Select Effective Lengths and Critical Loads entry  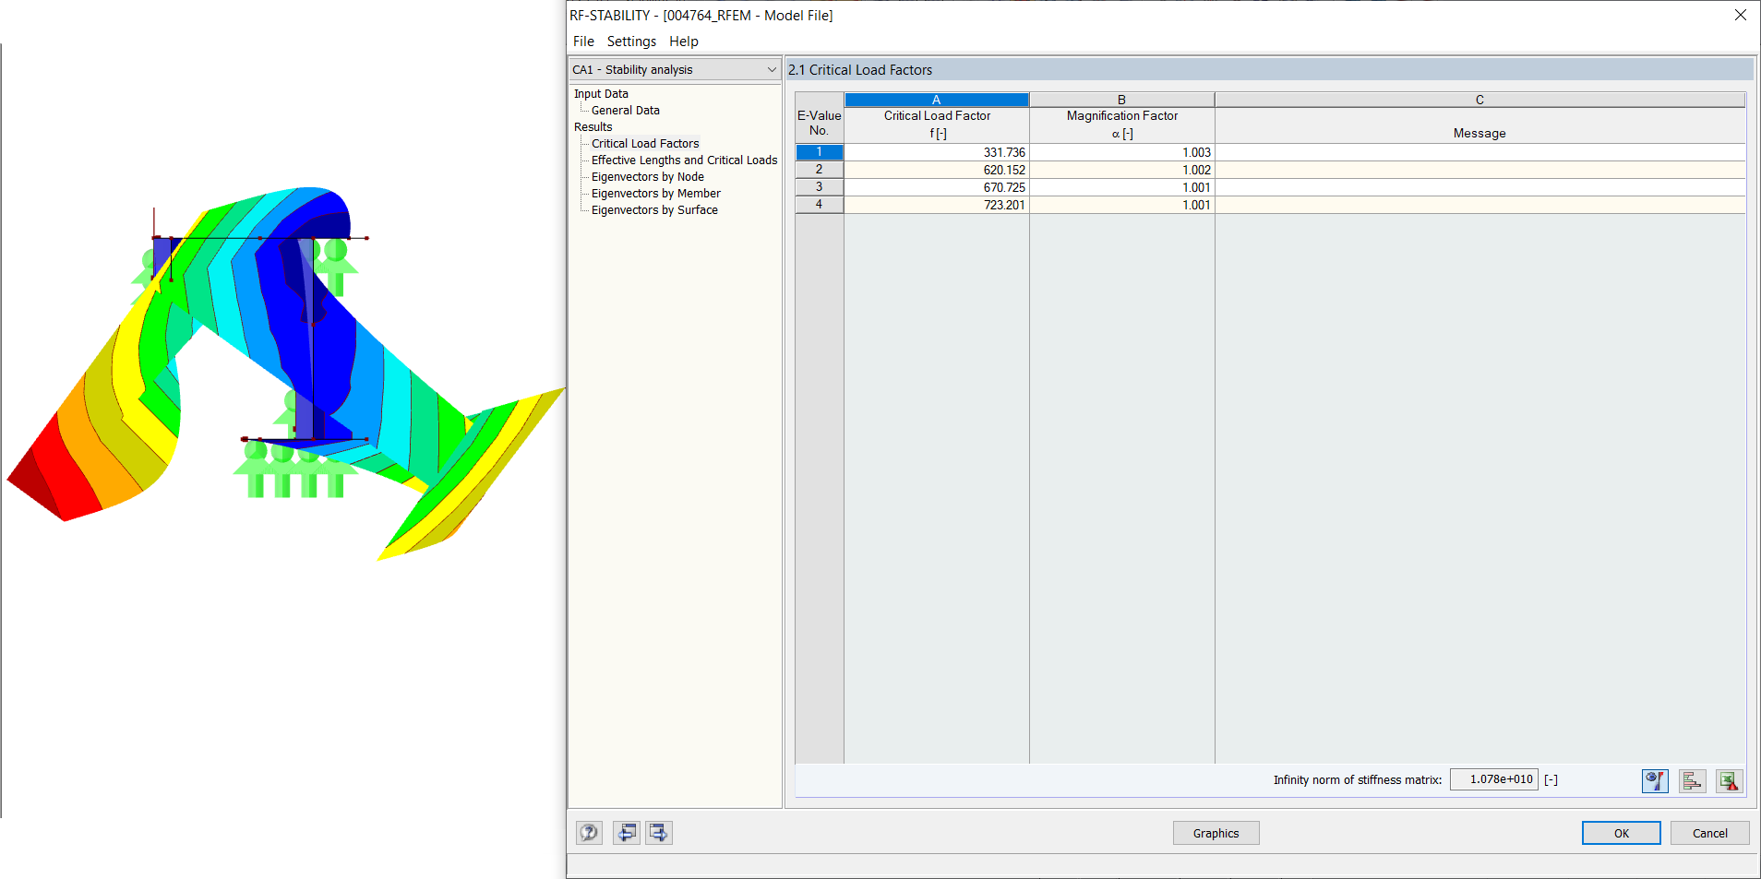click(683, 160)
